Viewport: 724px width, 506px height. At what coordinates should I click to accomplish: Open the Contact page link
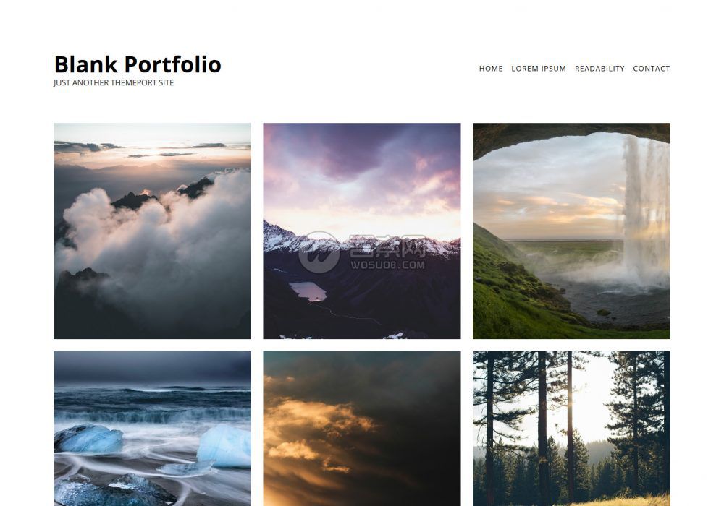click(x=651, y=69)
